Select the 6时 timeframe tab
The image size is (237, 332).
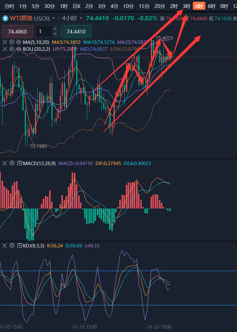(x=211, y=6)
